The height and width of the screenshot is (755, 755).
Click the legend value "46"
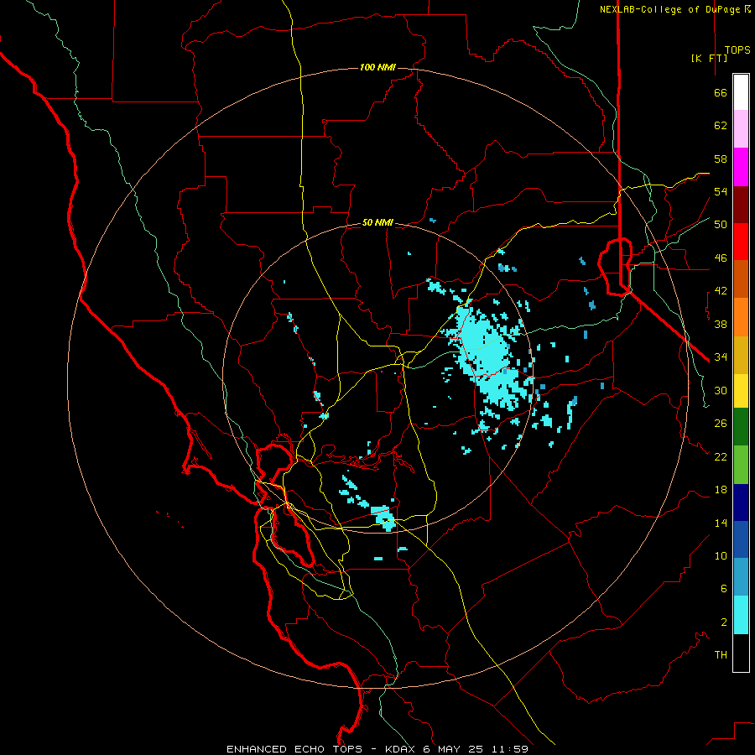[721, 258]
